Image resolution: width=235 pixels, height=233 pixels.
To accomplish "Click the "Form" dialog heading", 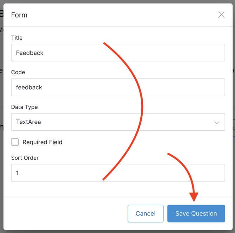I will pos(19,15).
